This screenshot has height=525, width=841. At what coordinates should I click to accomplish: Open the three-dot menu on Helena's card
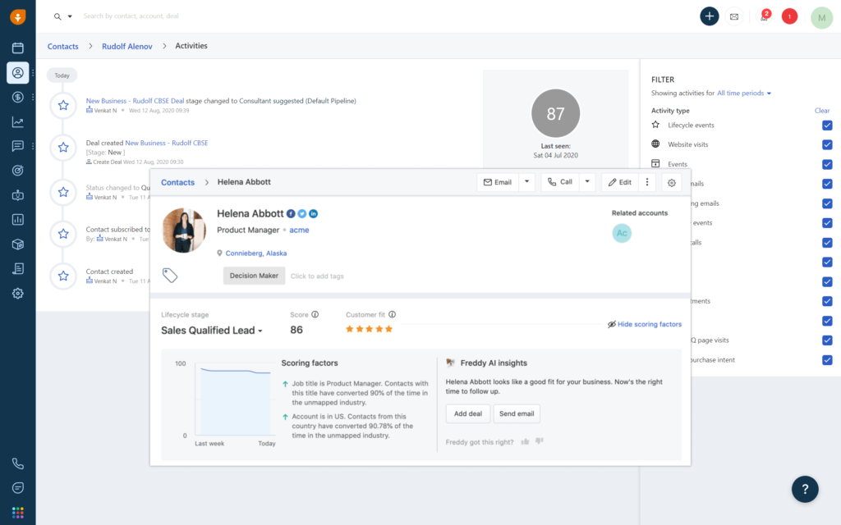(x=647, y=182)
